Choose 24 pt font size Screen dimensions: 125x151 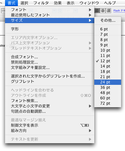[108, 82]
